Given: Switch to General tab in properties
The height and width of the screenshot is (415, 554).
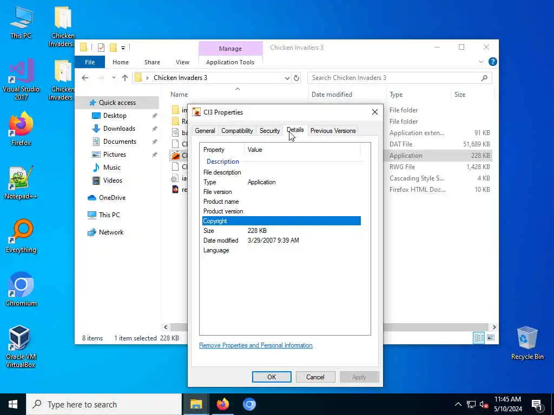Looking at the screenshot, I should pos(205,131).
